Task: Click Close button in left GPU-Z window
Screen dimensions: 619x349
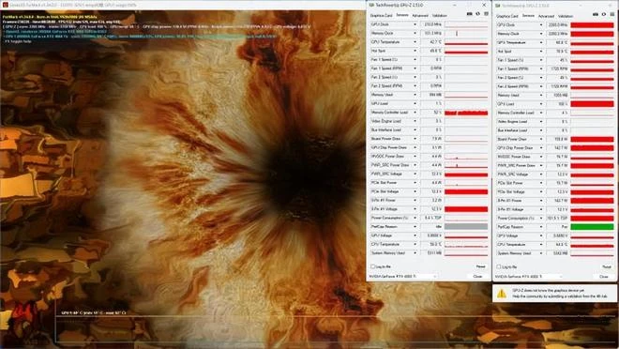Action: point(477,277)
